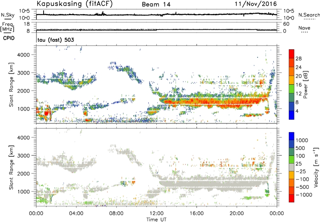Screen dimensions: 320x222
Task: Click the N.Search legend label
Action: [x=309, y=15]
